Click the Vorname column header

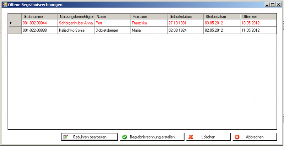tap(149, 17)
